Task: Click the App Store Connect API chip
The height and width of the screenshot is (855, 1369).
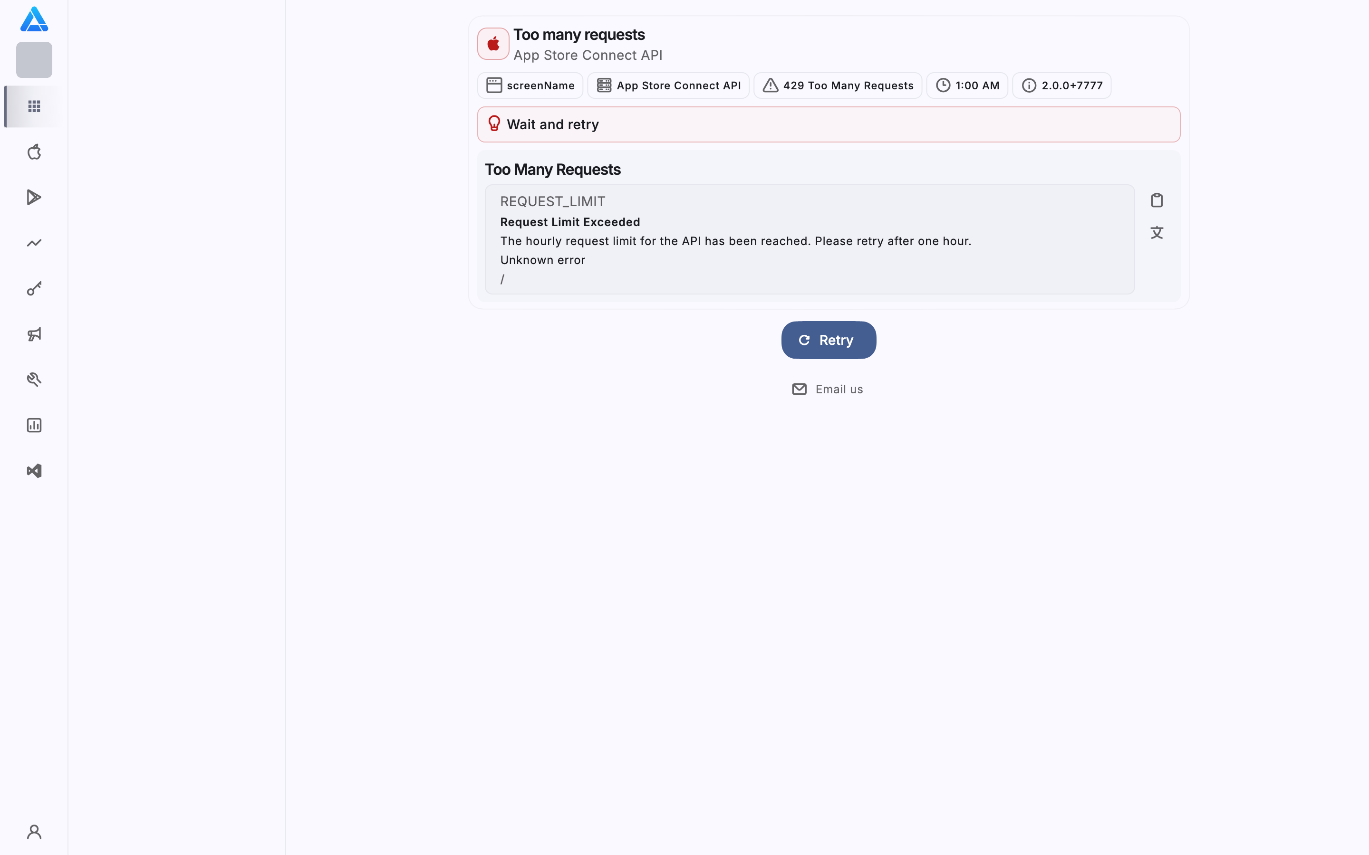Action: [x=668, y=85]
